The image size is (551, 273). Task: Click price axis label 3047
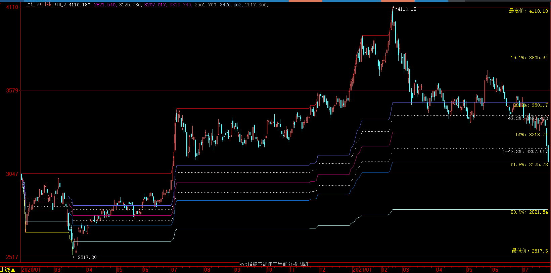pyautogui.click(x=12, y=174)
